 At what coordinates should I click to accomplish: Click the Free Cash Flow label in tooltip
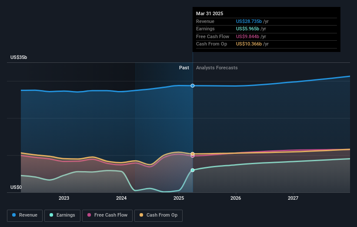click(213, 36)
